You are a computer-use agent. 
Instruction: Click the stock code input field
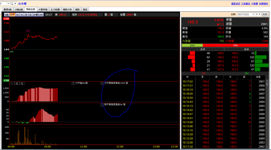[x=3, y=3]
